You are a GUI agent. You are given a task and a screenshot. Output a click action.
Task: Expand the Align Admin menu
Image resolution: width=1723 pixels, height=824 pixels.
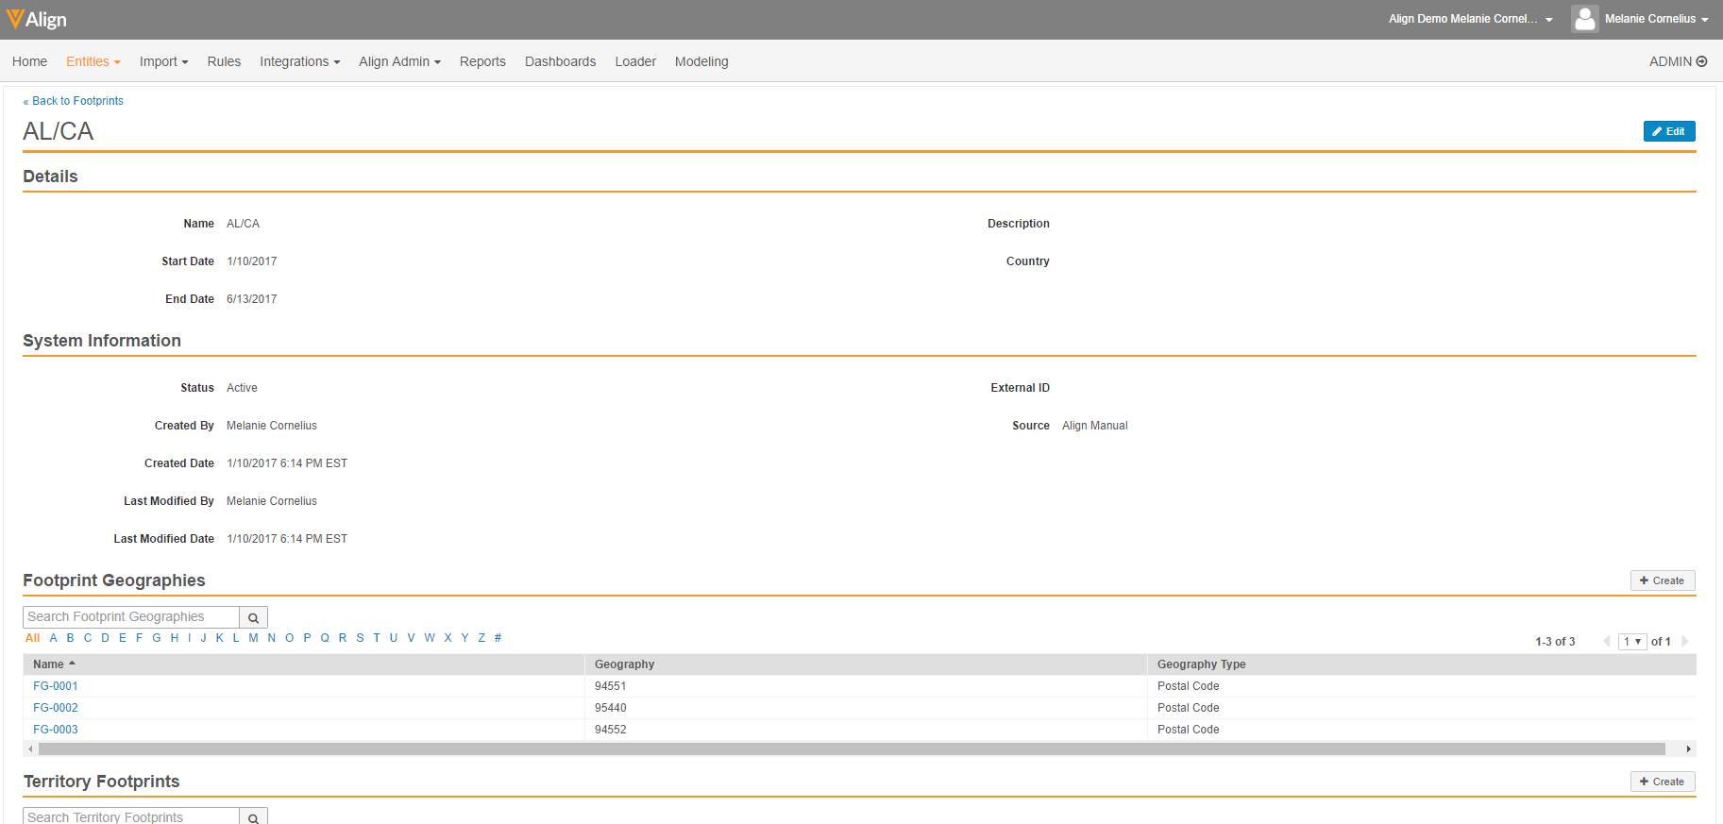[x=399, y=61]
